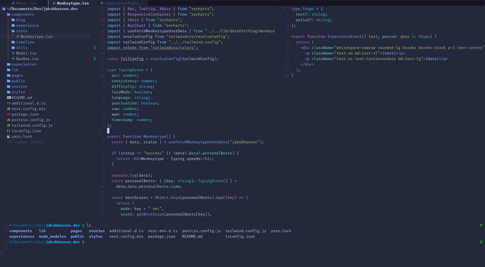Open package.json from the file tree
Image resolution: width=485 pixels, height=267 pixels.
pos(25,114)
